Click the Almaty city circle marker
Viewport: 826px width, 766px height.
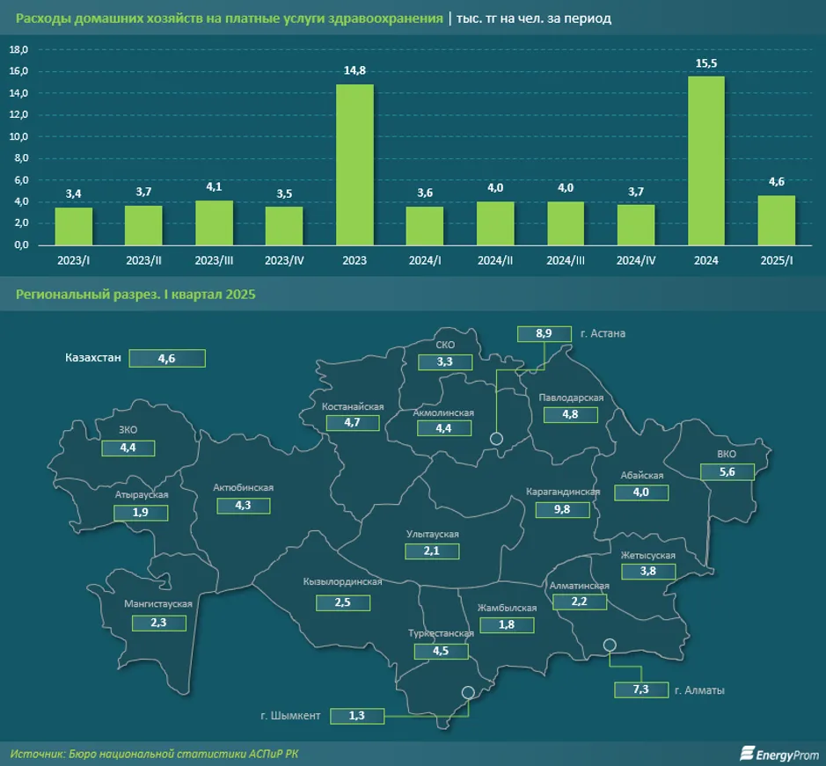click(x=609, y=646)
